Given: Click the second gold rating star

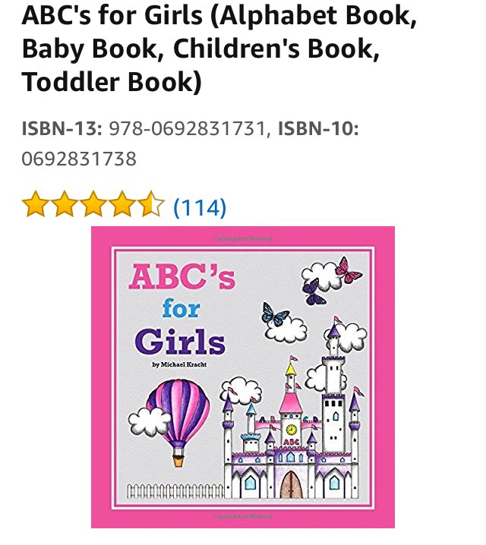Looking at the screenshot, I should (x=65, y=204).
